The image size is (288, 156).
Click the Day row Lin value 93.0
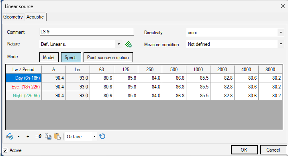click(78, 78)
